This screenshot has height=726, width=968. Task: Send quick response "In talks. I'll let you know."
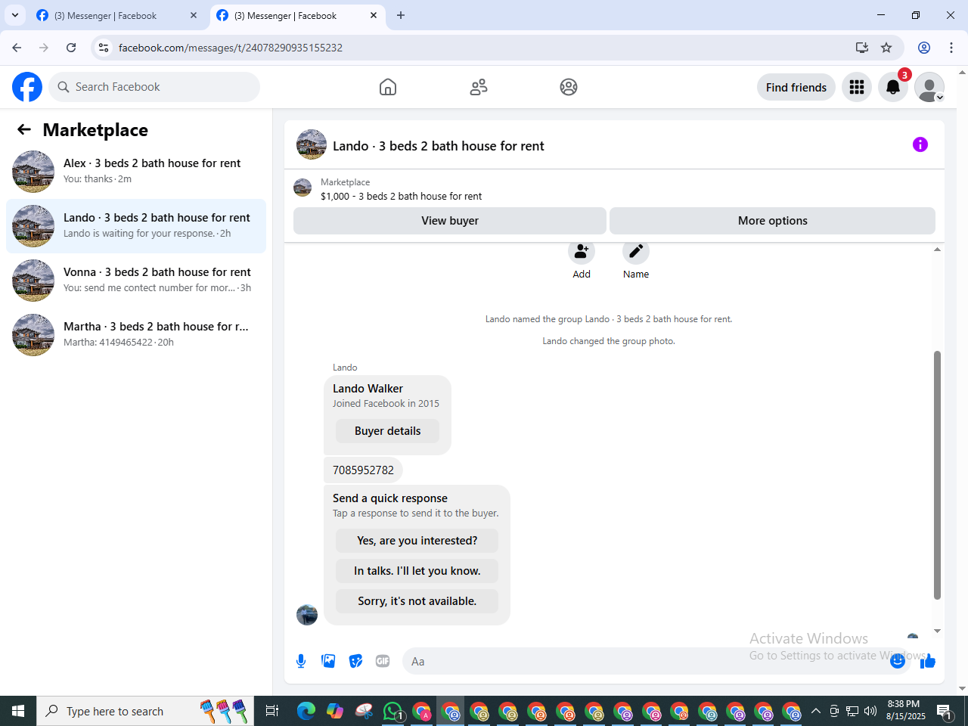417,571
